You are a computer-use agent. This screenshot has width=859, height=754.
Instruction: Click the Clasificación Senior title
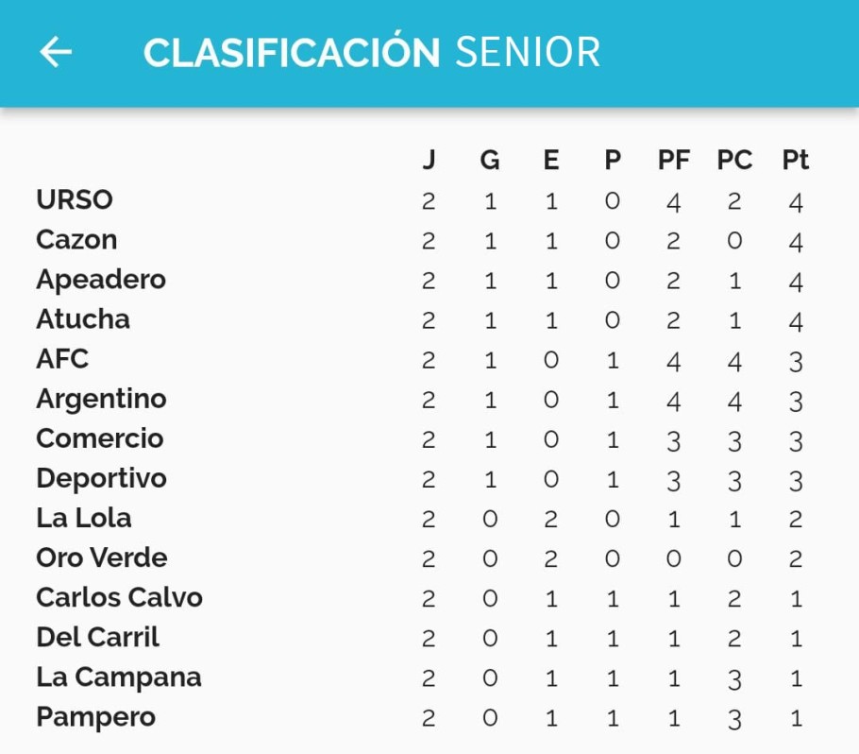coord(371,53)
